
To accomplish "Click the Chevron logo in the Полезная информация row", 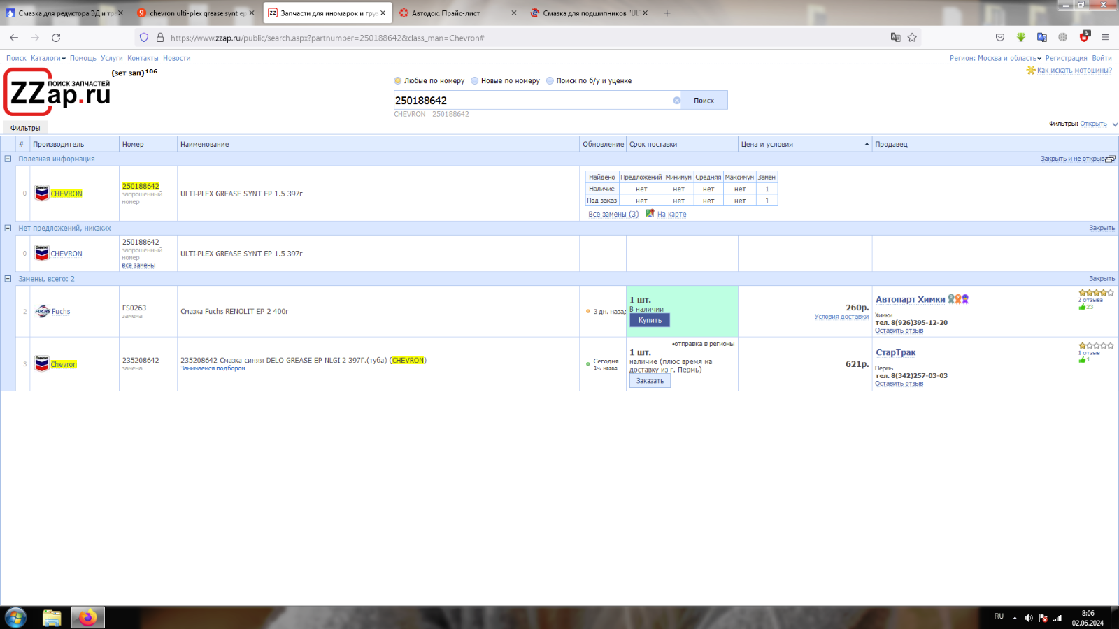I will click(x=42, y=194).
